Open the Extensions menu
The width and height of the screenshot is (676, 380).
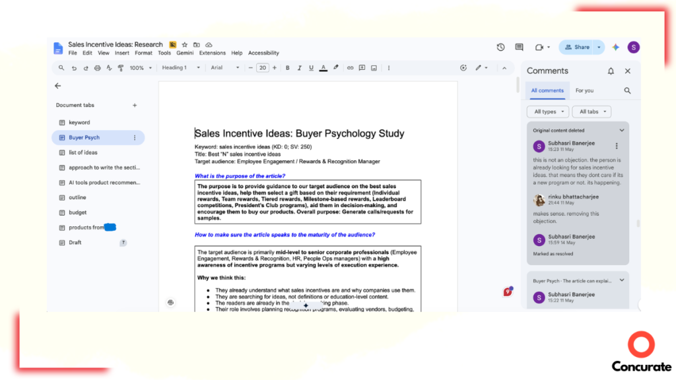[x=212, y=53]
